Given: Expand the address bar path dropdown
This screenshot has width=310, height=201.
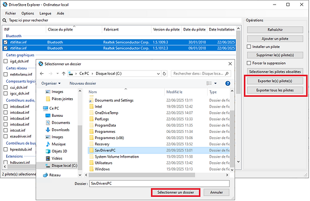Looking at the screenshot, I should [158, 74].
